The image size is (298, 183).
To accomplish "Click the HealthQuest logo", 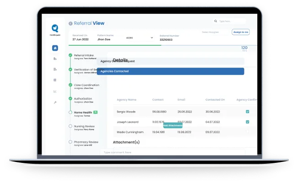I will (55, 29).
